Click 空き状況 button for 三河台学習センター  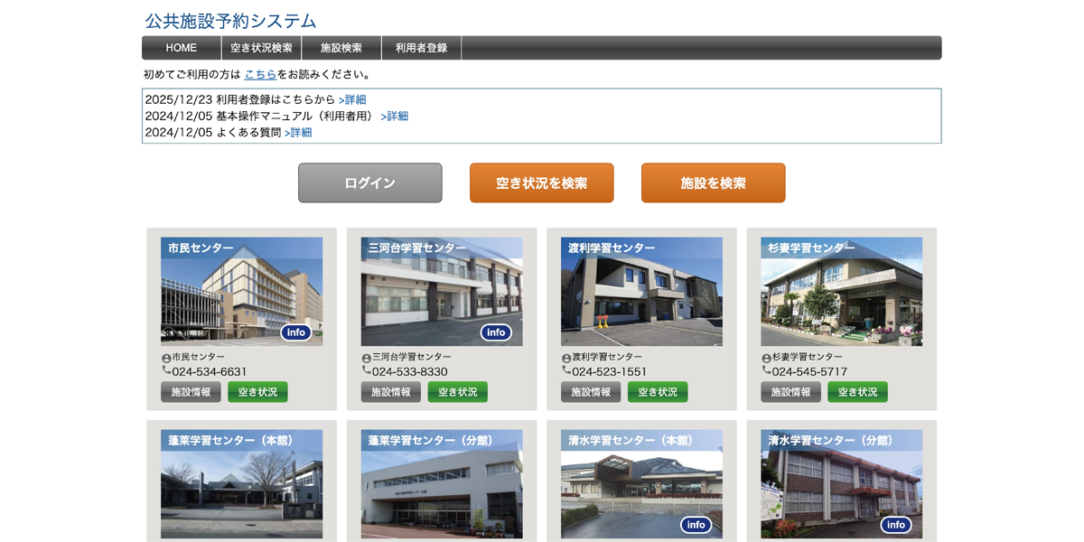[x=458, y=392]
